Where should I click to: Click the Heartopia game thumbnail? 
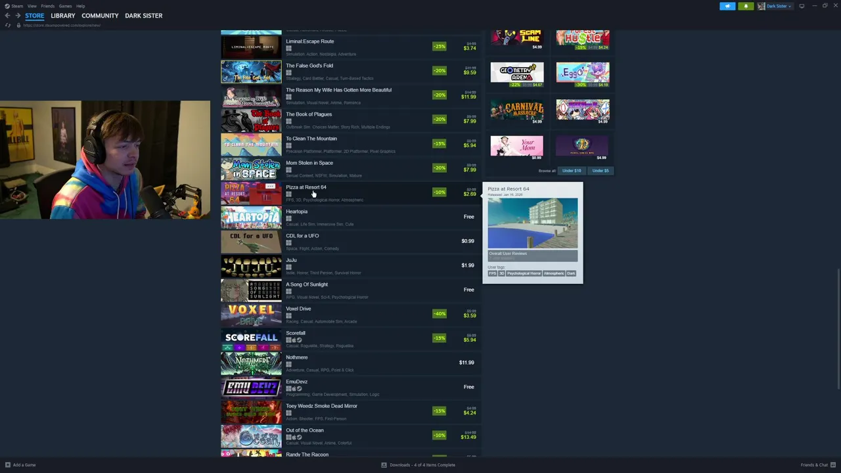251,217
